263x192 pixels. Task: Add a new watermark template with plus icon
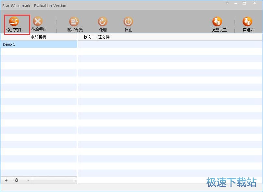point(6,180)
